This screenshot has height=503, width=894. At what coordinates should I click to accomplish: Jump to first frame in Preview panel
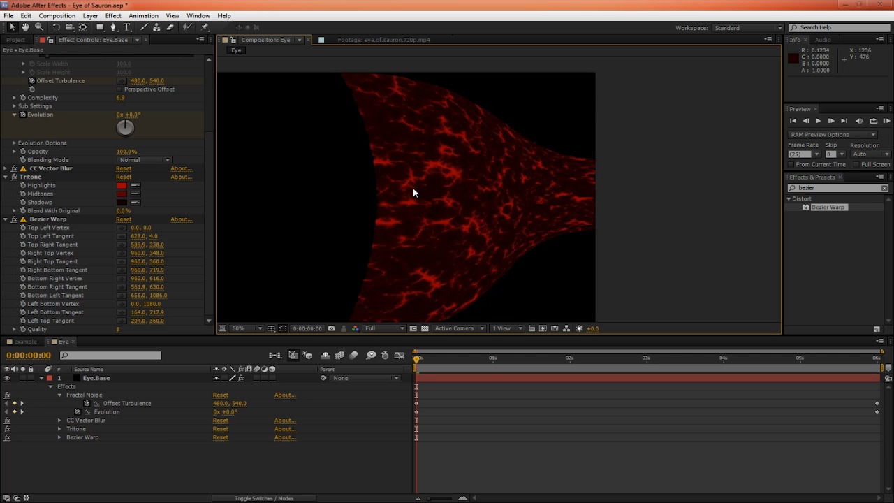click(x=793, y=121)
